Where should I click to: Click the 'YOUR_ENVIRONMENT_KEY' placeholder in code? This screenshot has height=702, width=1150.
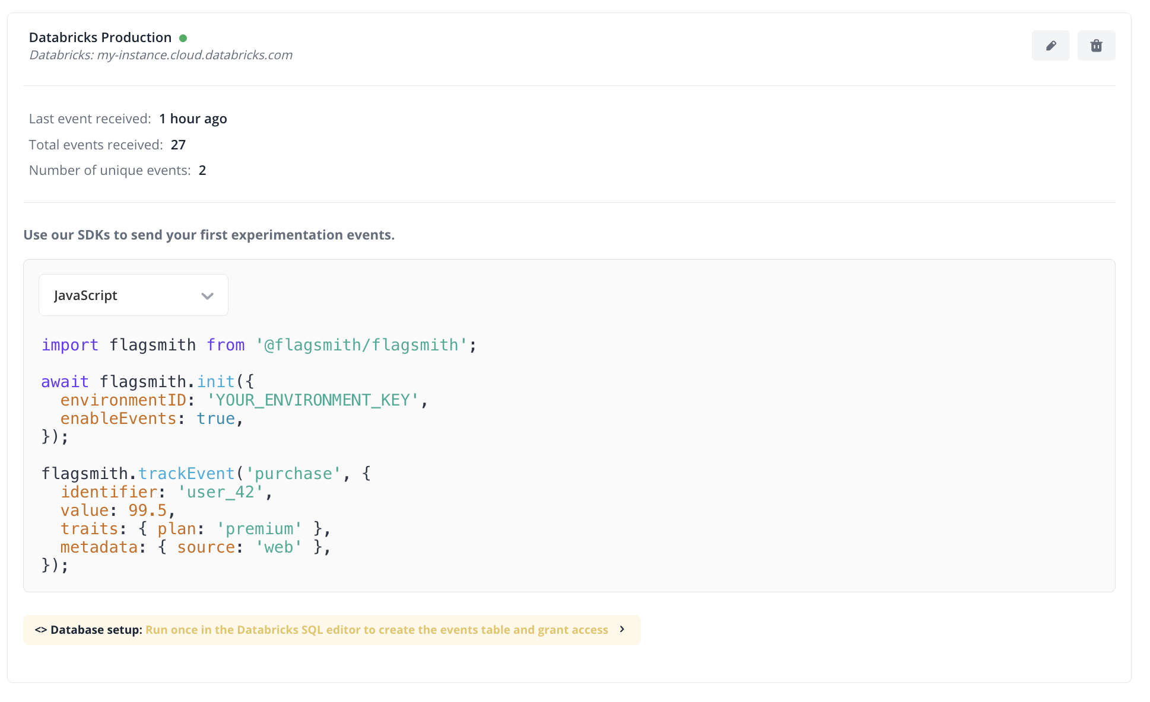[313, 400]
